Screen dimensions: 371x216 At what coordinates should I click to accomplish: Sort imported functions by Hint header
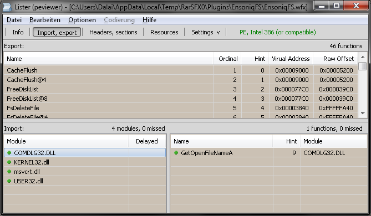287,141
